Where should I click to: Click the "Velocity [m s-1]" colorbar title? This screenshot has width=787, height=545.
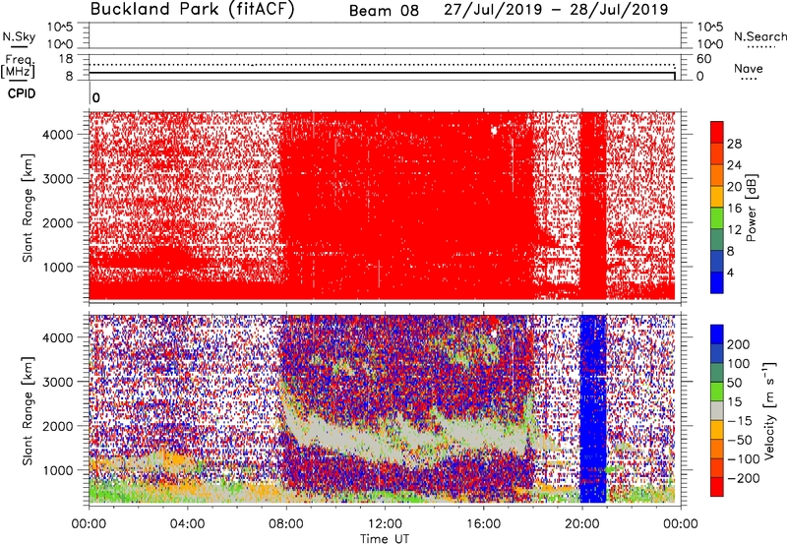coord(769,410)
